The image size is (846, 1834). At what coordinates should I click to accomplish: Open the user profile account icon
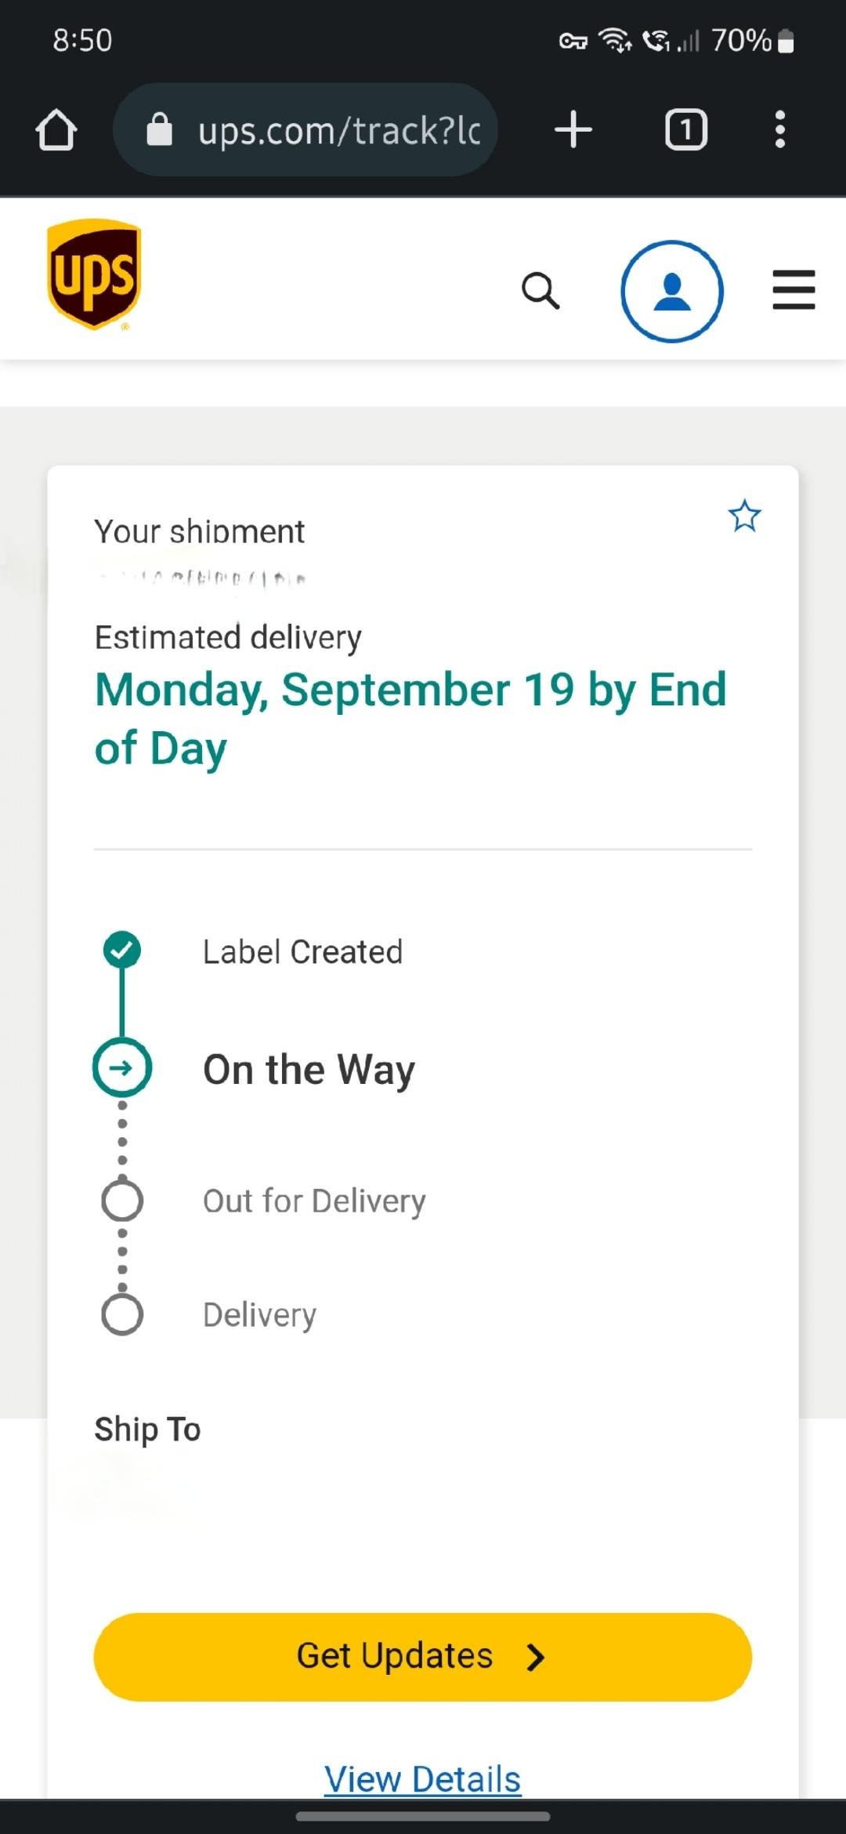[672, 291]
